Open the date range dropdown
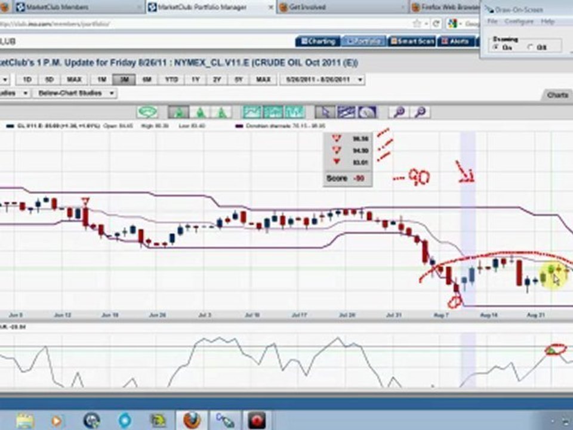The height and width of the screenshot is (430, 573). point(322,79)
